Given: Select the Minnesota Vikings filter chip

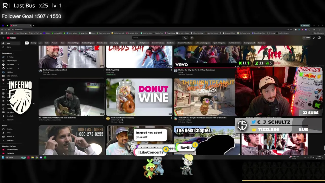Looking at the screenshot, I should coord(73,43).
